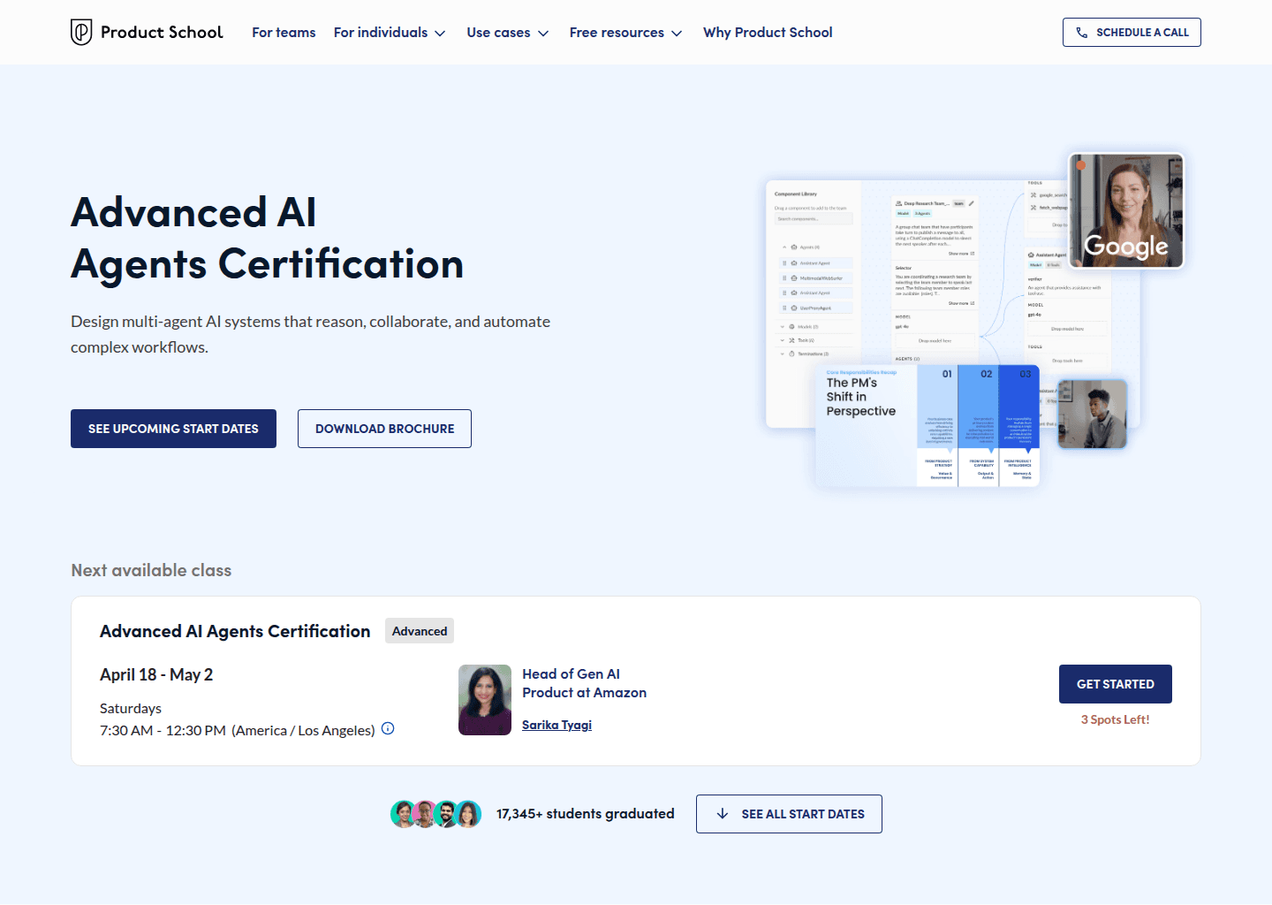This screenshot has height=905, width=1272.
Task: Click the download arrow in See All Start Dates
Action: coord(723,813)
